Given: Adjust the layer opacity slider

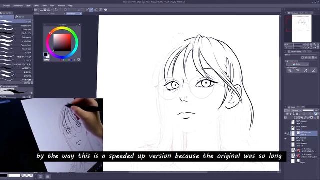Looking at the screenshot, I should [308, 110].
